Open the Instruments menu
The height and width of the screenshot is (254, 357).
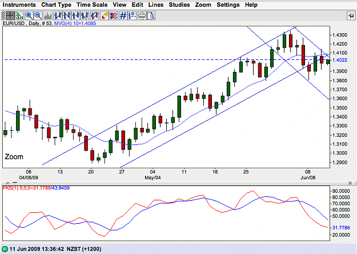click(x=19, y=5)
